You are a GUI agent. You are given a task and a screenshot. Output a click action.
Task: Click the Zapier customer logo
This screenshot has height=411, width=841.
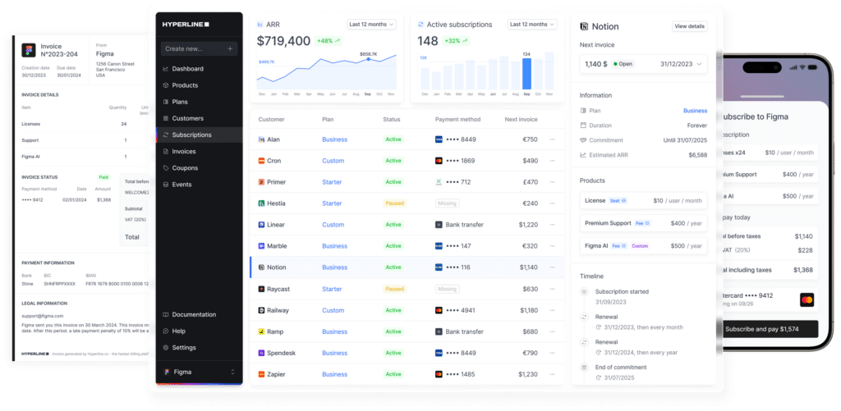(x=261, y=375)
